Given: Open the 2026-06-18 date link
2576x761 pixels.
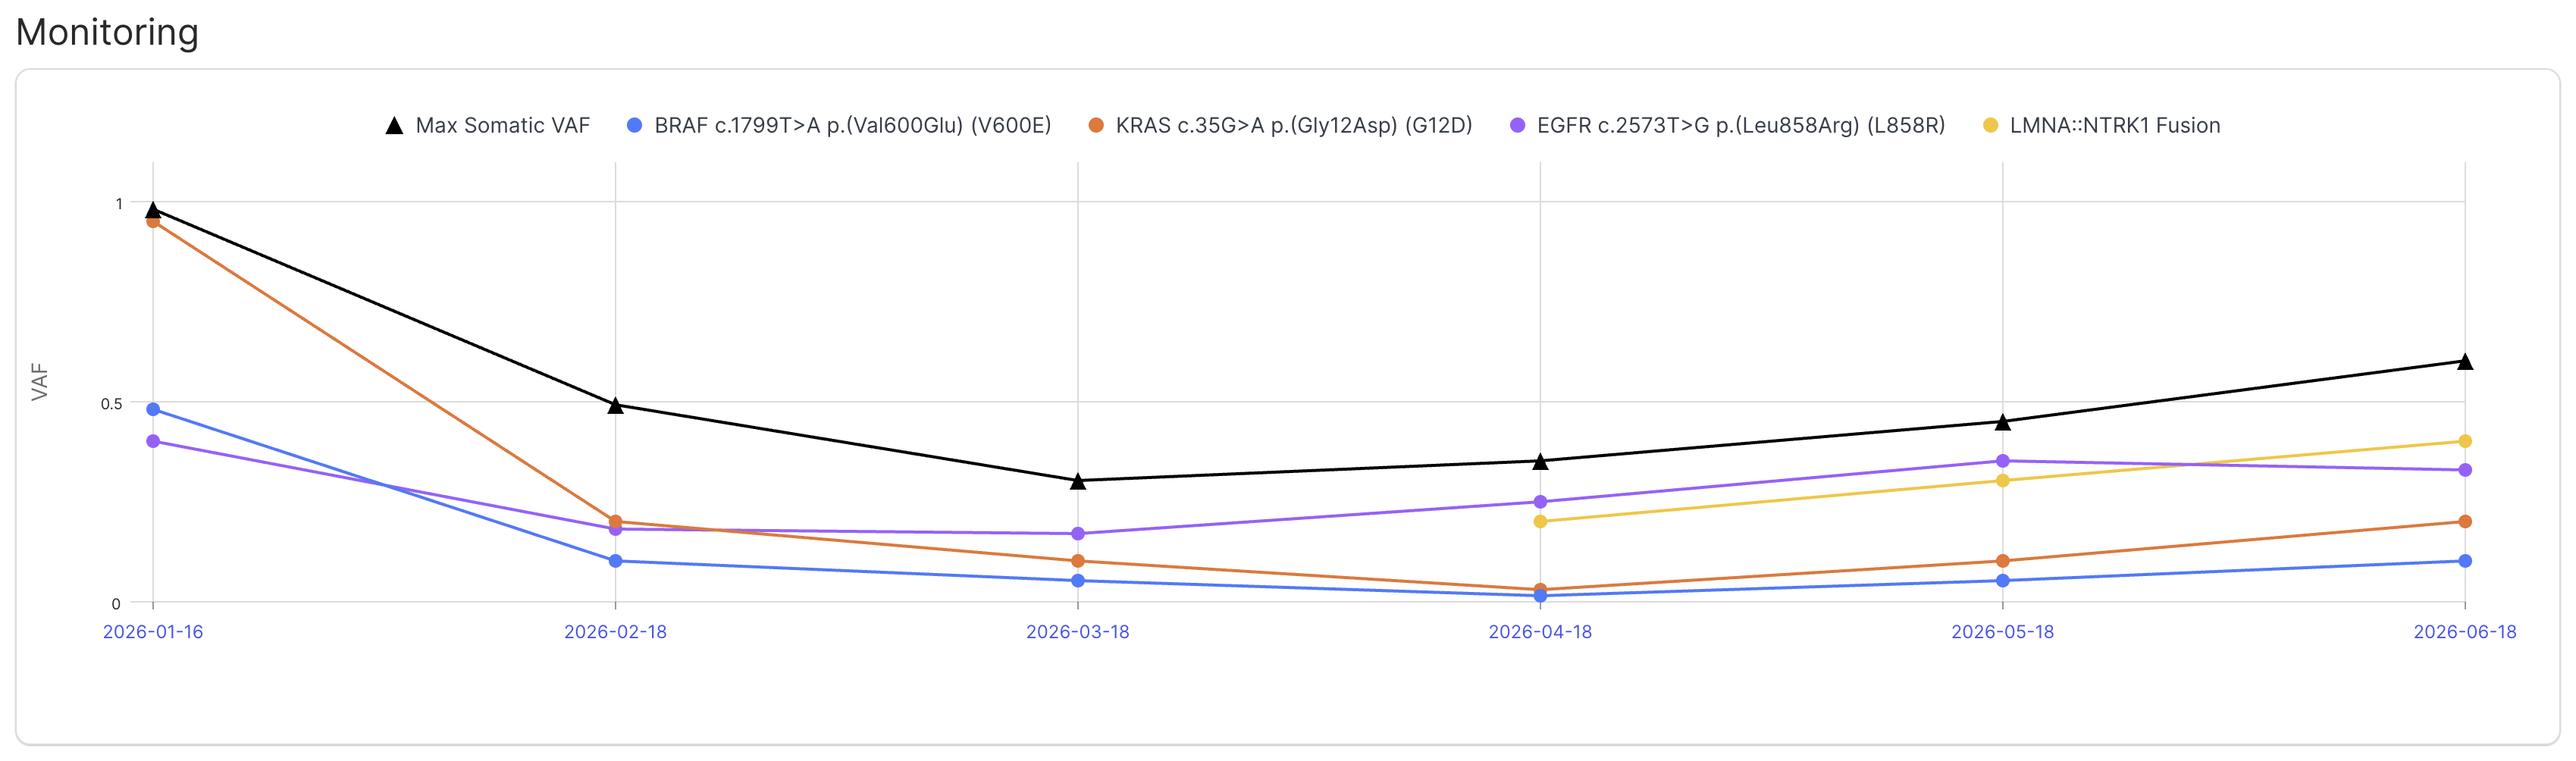Looking at the screenshot, I should point(2465,632).
